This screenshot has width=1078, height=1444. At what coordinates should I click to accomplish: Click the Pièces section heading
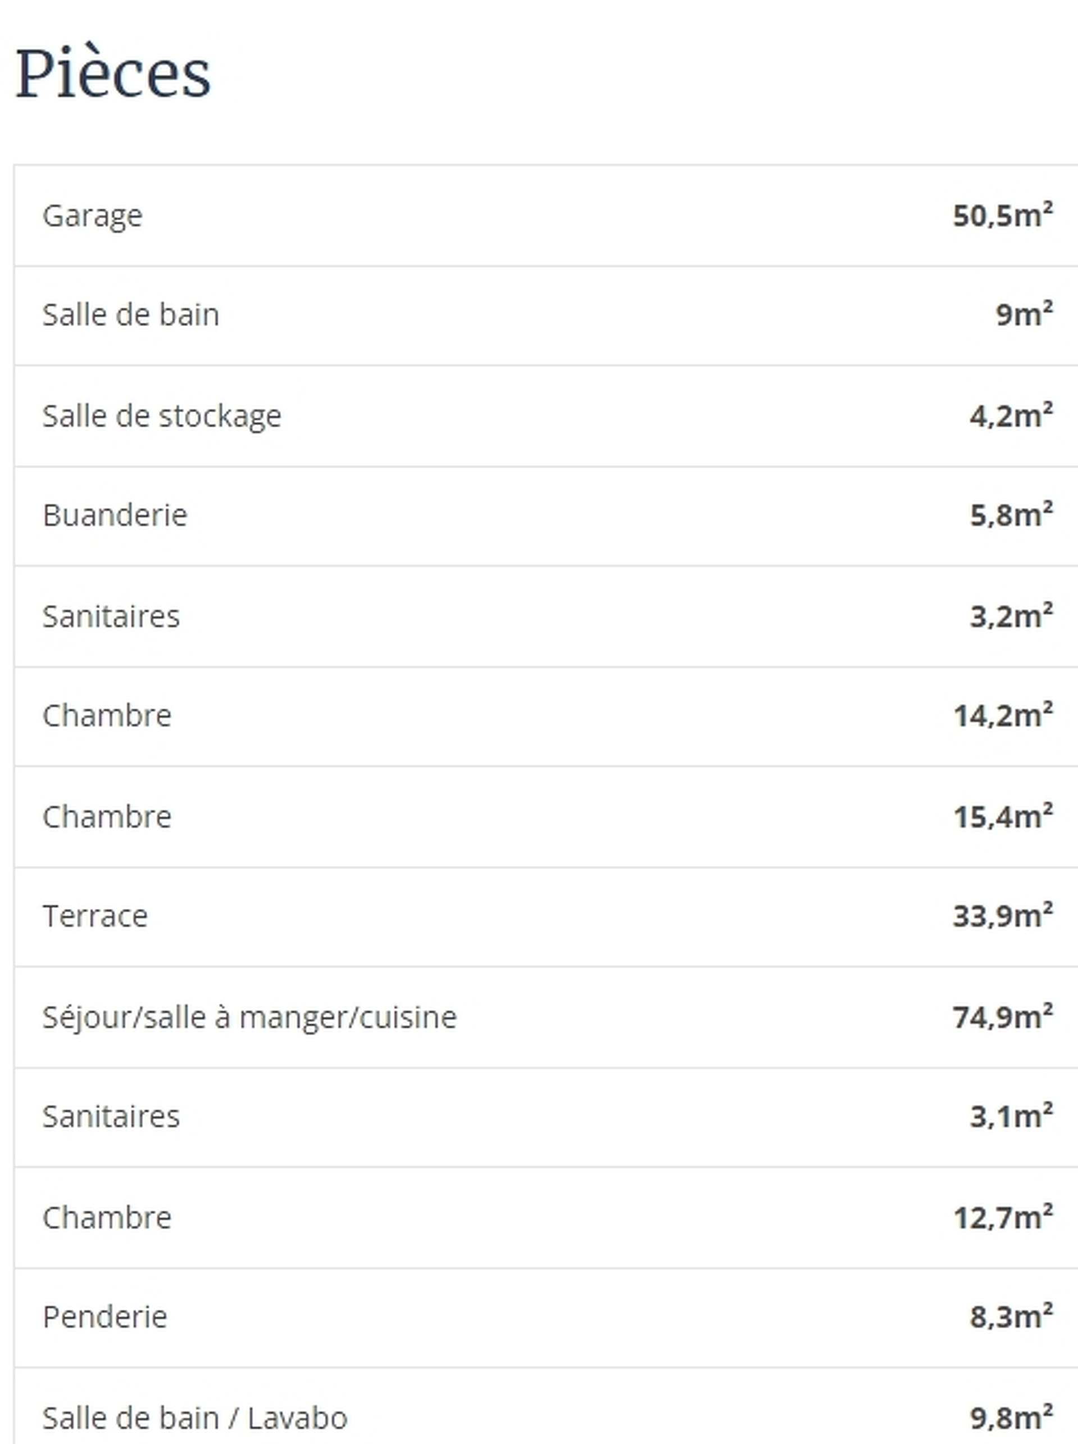coord(113,74)
